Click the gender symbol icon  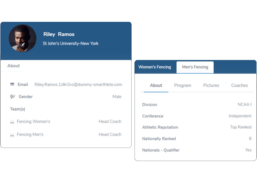click(x=13, y=97)
